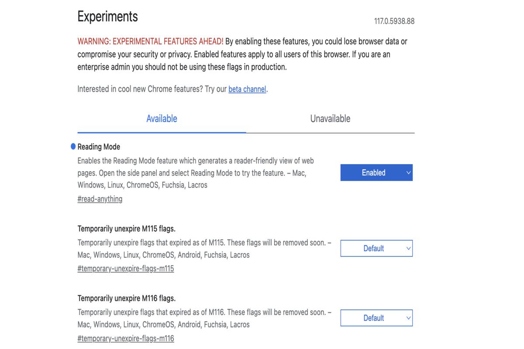
Task: Click the chevron arrow on the M115 Default dropdown
Action: [x=408, y=249]
